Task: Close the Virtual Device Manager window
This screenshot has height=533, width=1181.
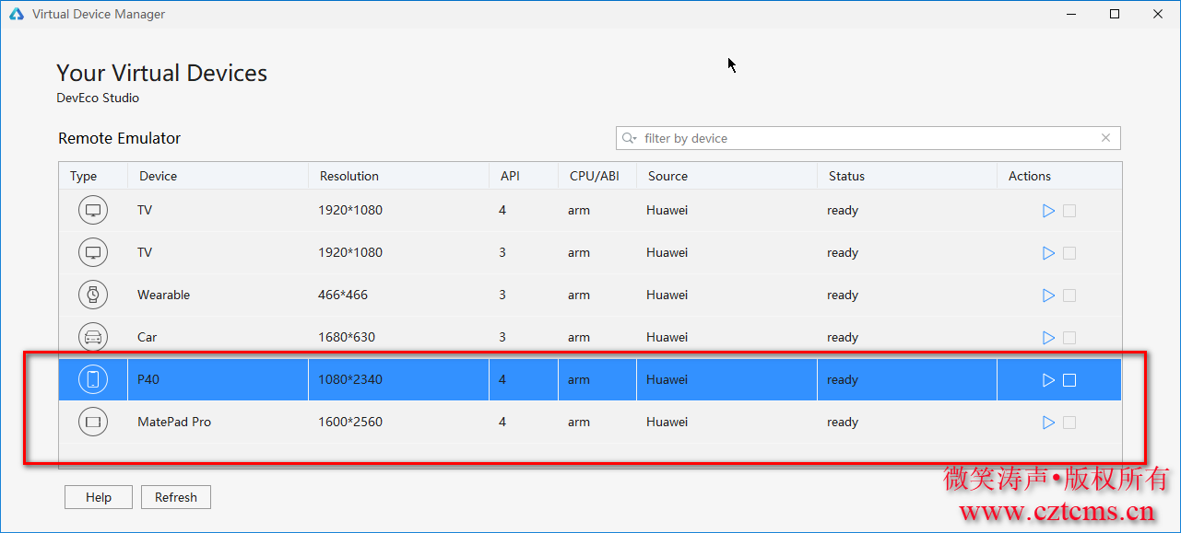Action: pyautogui.click(x=1158, y=14)
